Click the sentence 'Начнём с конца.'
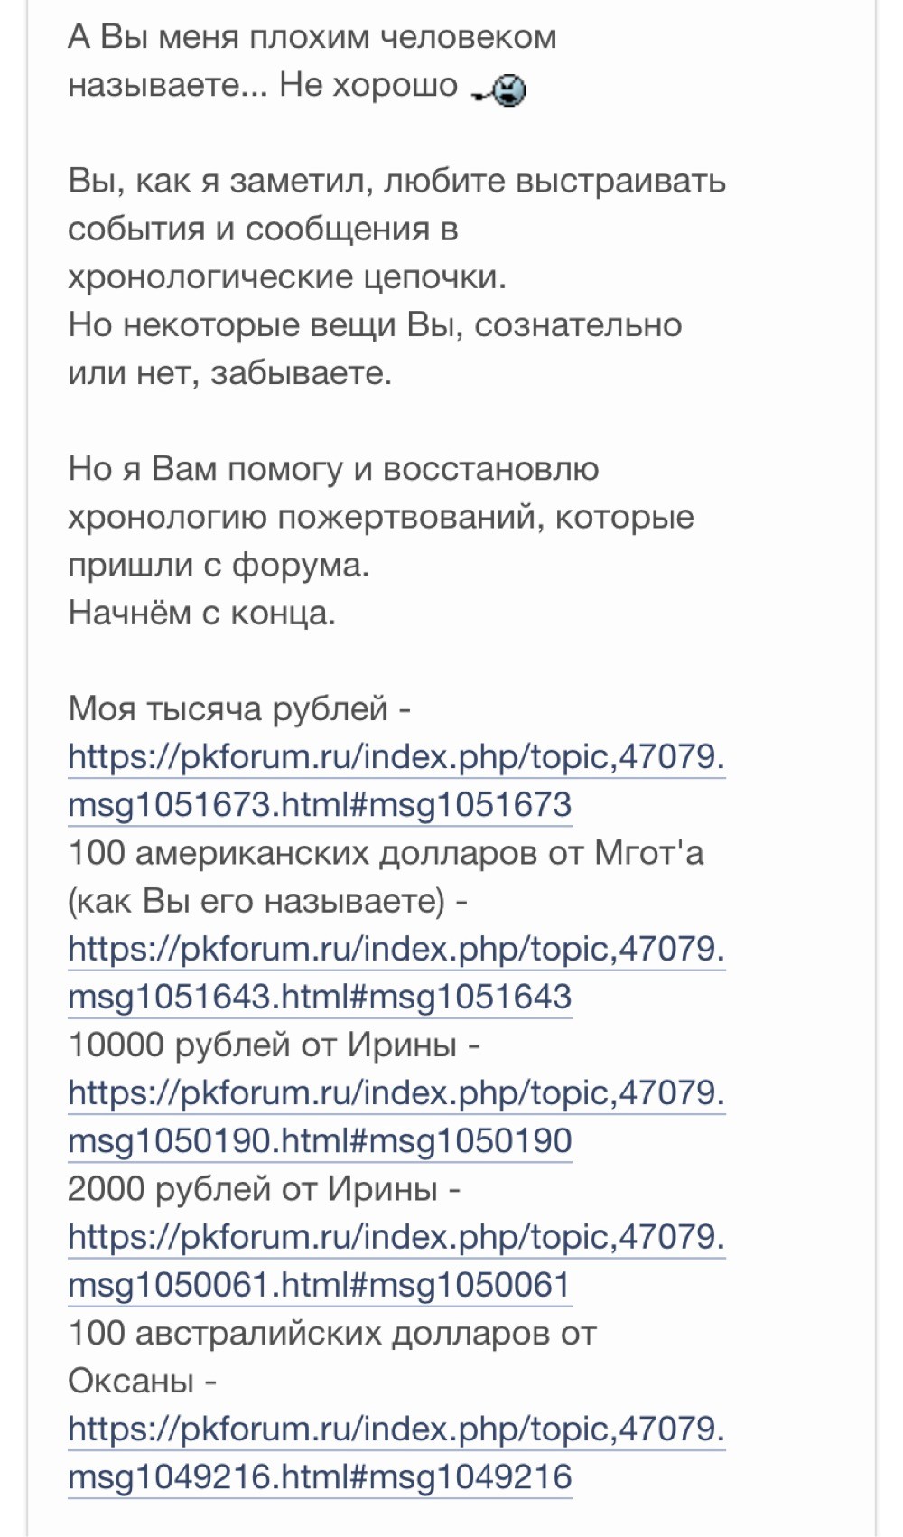903x1537 pixels. 201,613
